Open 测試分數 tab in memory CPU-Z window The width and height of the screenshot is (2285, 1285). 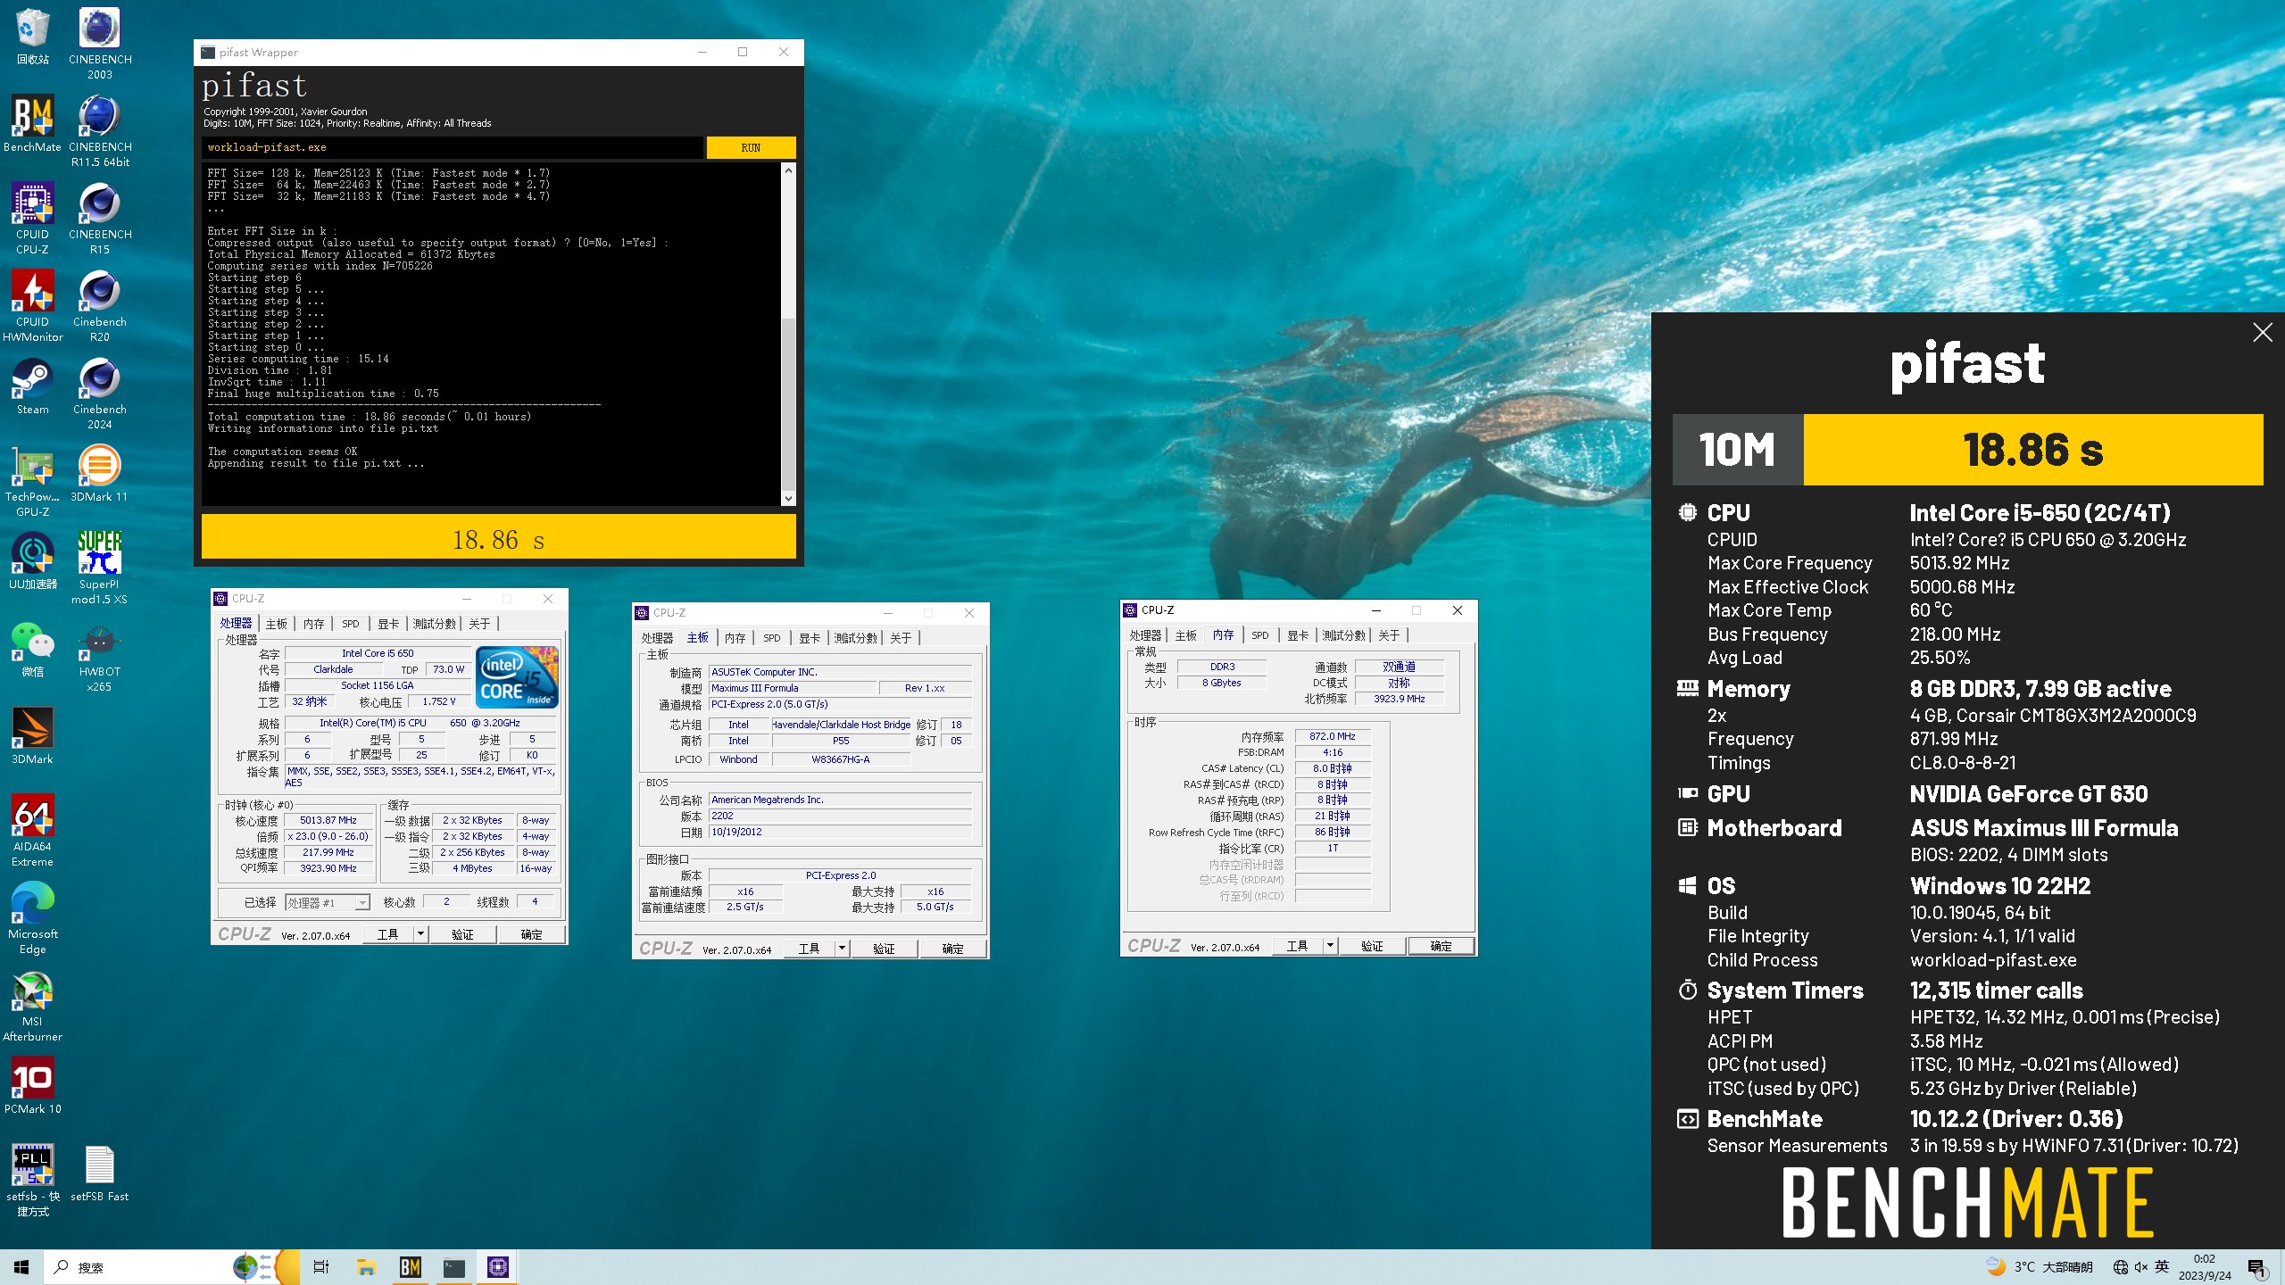click(1343, 635)
